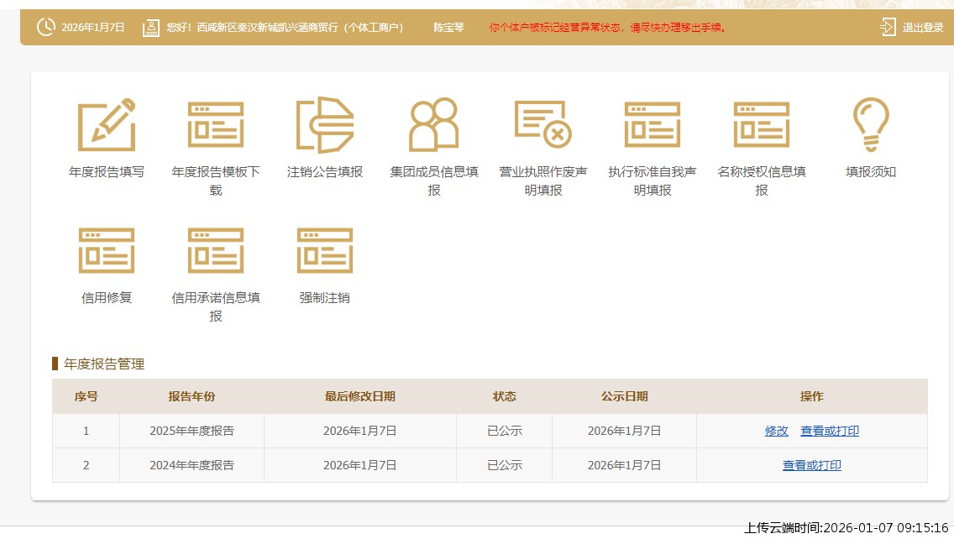
Task: Click the message notification icon near the greeting
Action: [151, 26]
